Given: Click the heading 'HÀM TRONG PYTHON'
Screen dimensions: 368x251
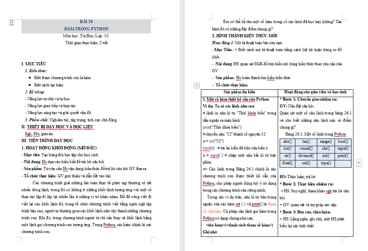Looking at the screenshot, I should 86,29.
